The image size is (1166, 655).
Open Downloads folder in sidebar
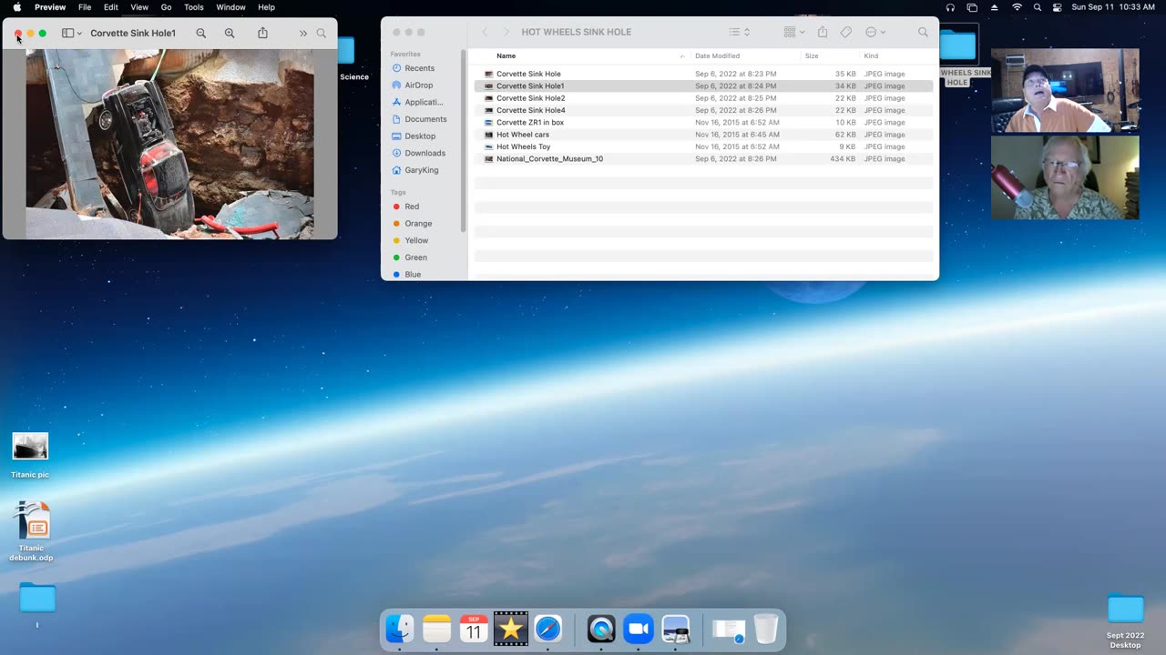424,153
